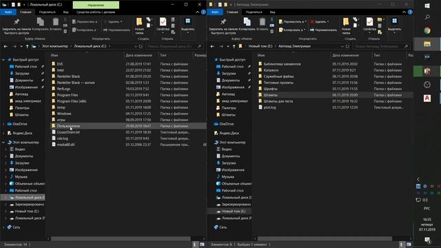The image size is (441, 248).
Task: Refresh the Автокад Электрикал address bar
Action: [x=347, y=46]
